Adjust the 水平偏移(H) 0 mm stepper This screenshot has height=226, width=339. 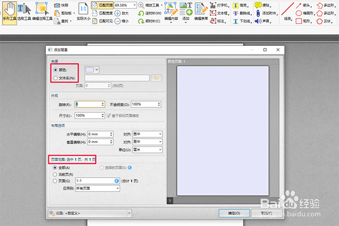click(x=111, y=134)
